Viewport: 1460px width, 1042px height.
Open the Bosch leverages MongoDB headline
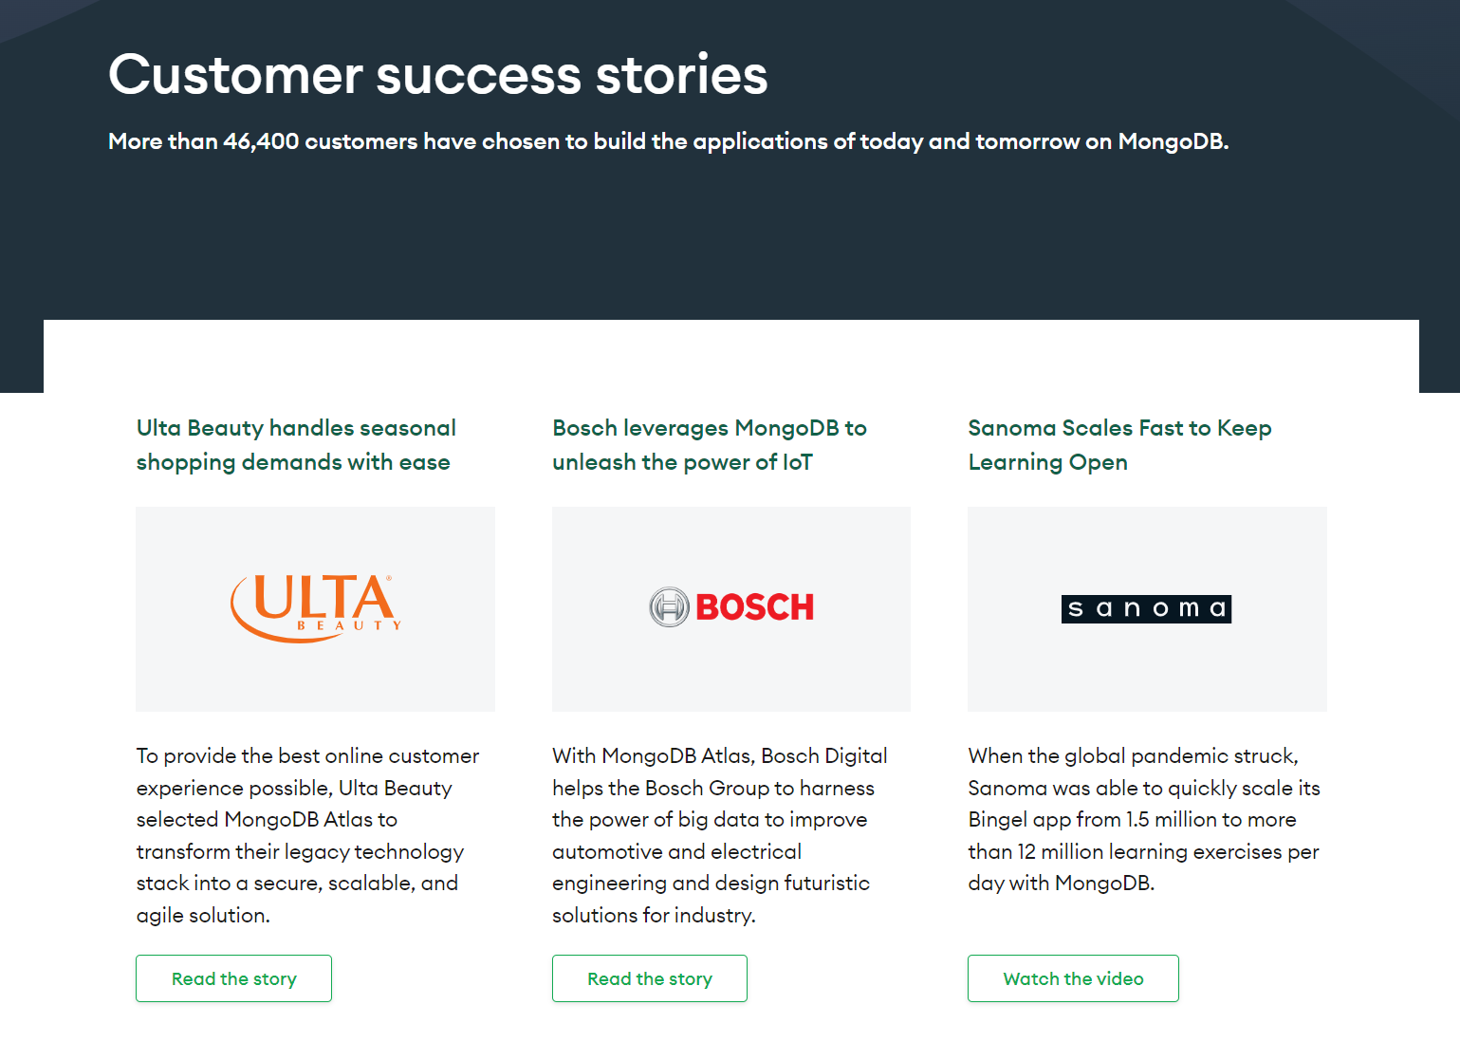710,445
